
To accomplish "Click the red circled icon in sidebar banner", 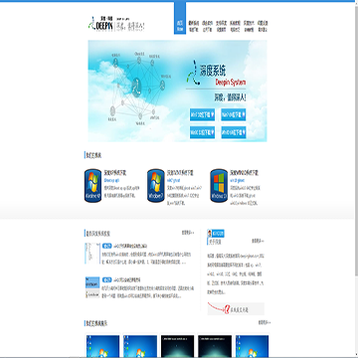I will point(228,309).
